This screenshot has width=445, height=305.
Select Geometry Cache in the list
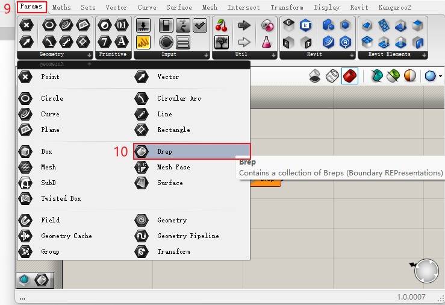[75, 236]
